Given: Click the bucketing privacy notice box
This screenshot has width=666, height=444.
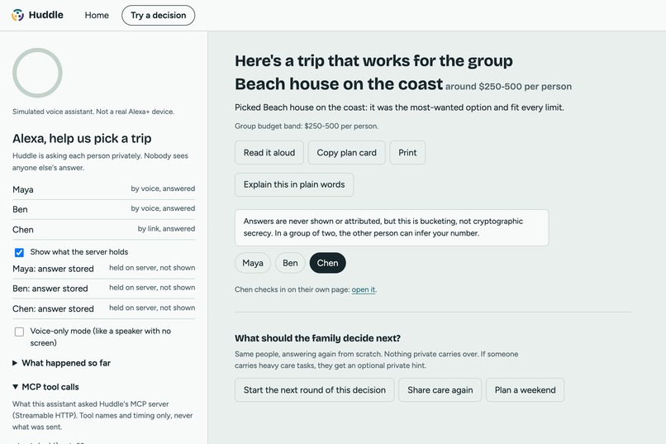Looking at the screenshot, I should [x=392, y=227].
